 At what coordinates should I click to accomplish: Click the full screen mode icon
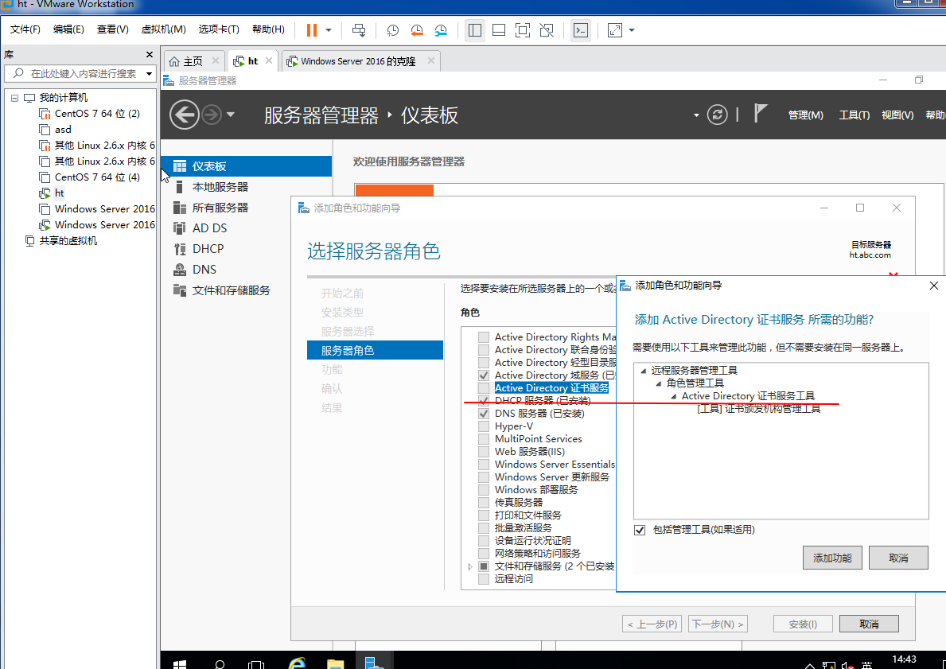[523, 30]
